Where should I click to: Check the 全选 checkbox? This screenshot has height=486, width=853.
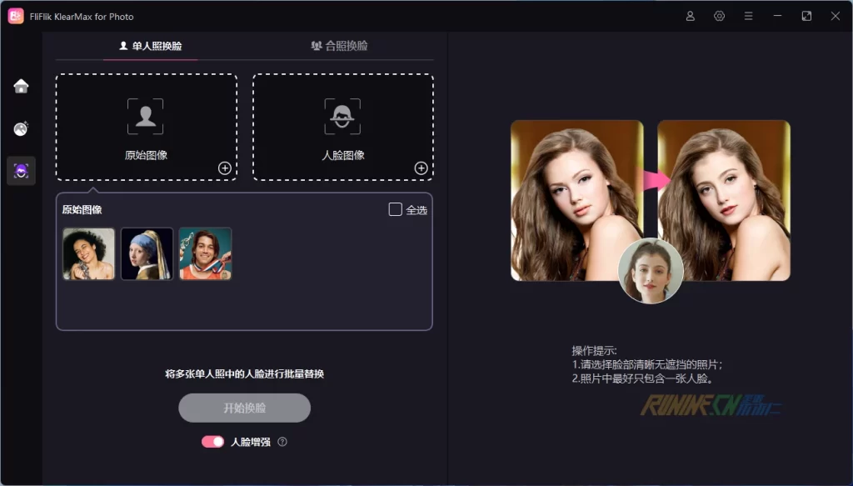(396, 209)
